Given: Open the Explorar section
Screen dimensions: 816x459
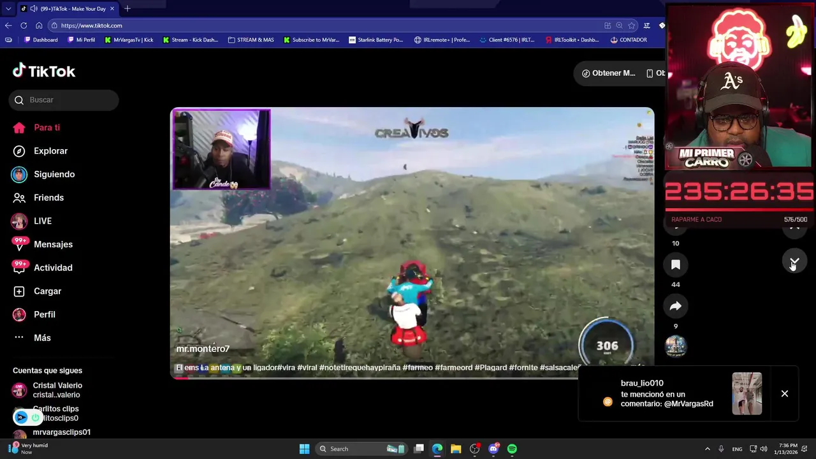Looking at the screenshot, I should (x=40, y=151).
